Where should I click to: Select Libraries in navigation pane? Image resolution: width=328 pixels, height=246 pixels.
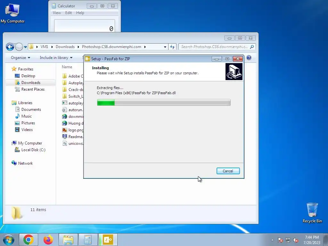[25, 103]
